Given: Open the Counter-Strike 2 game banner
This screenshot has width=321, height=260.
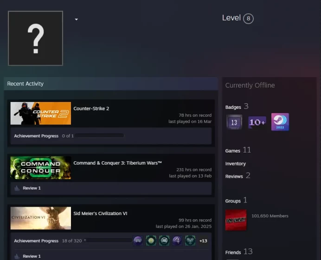Looking at the screenshot, I should 41,114.
